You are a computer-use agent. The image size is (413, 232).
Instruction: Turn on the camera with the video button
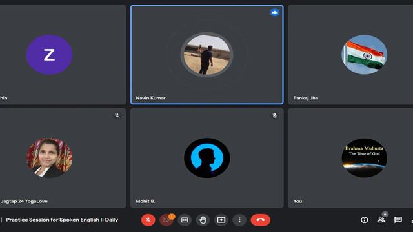point(166,220)
